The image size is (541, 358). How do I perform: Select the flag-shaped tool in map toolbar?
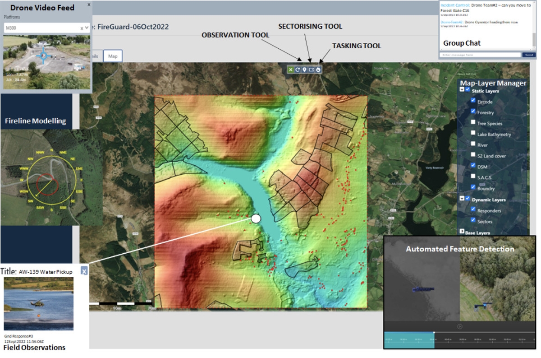click(312, 70)
